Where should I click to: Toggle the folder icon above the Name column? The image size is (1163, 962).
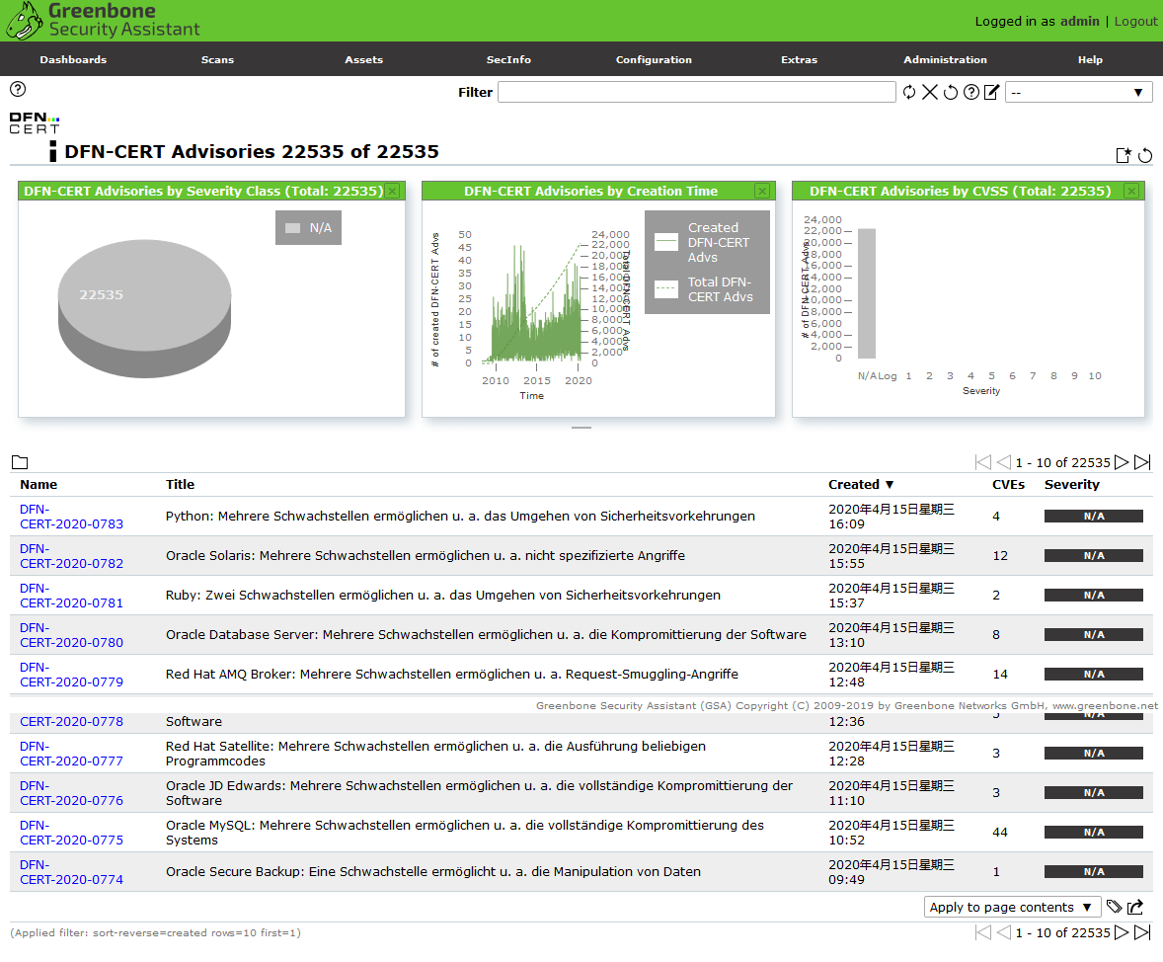(x=20, y=462)
